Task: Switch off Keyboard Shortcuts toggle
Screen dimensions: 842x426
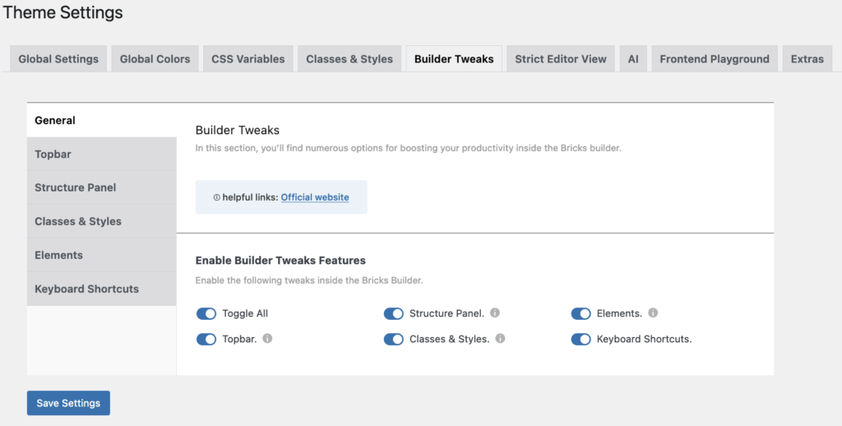Action: [x=581, y=340]
